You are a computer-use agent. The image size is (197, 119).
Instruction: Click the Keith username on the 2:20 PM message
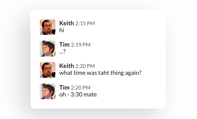tap(67, 66)
